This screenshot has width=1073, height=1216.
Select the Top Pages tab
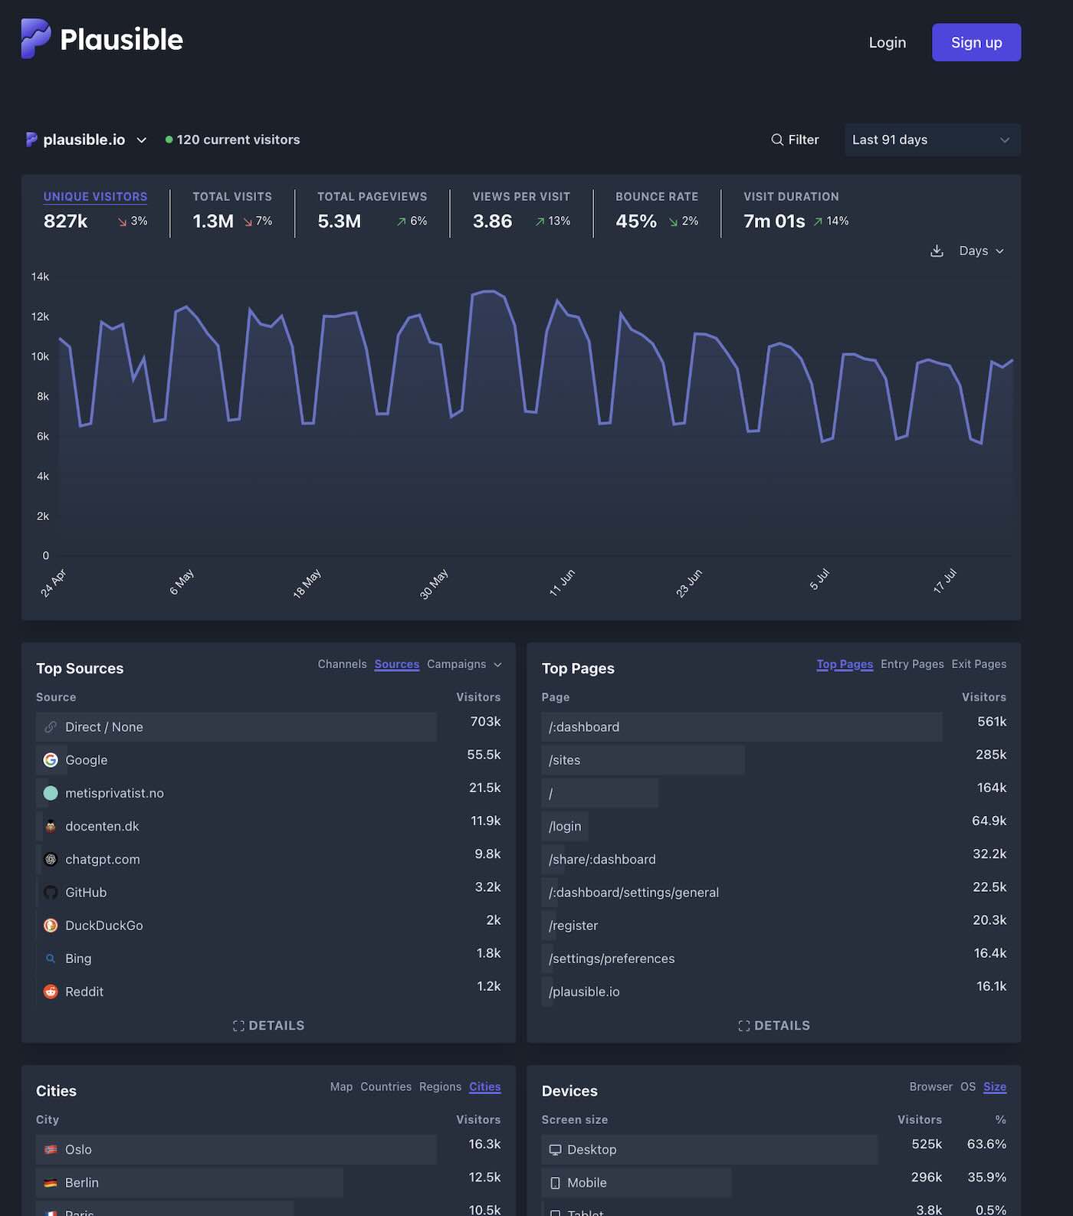pyautogui.click(x=845, y=664)
